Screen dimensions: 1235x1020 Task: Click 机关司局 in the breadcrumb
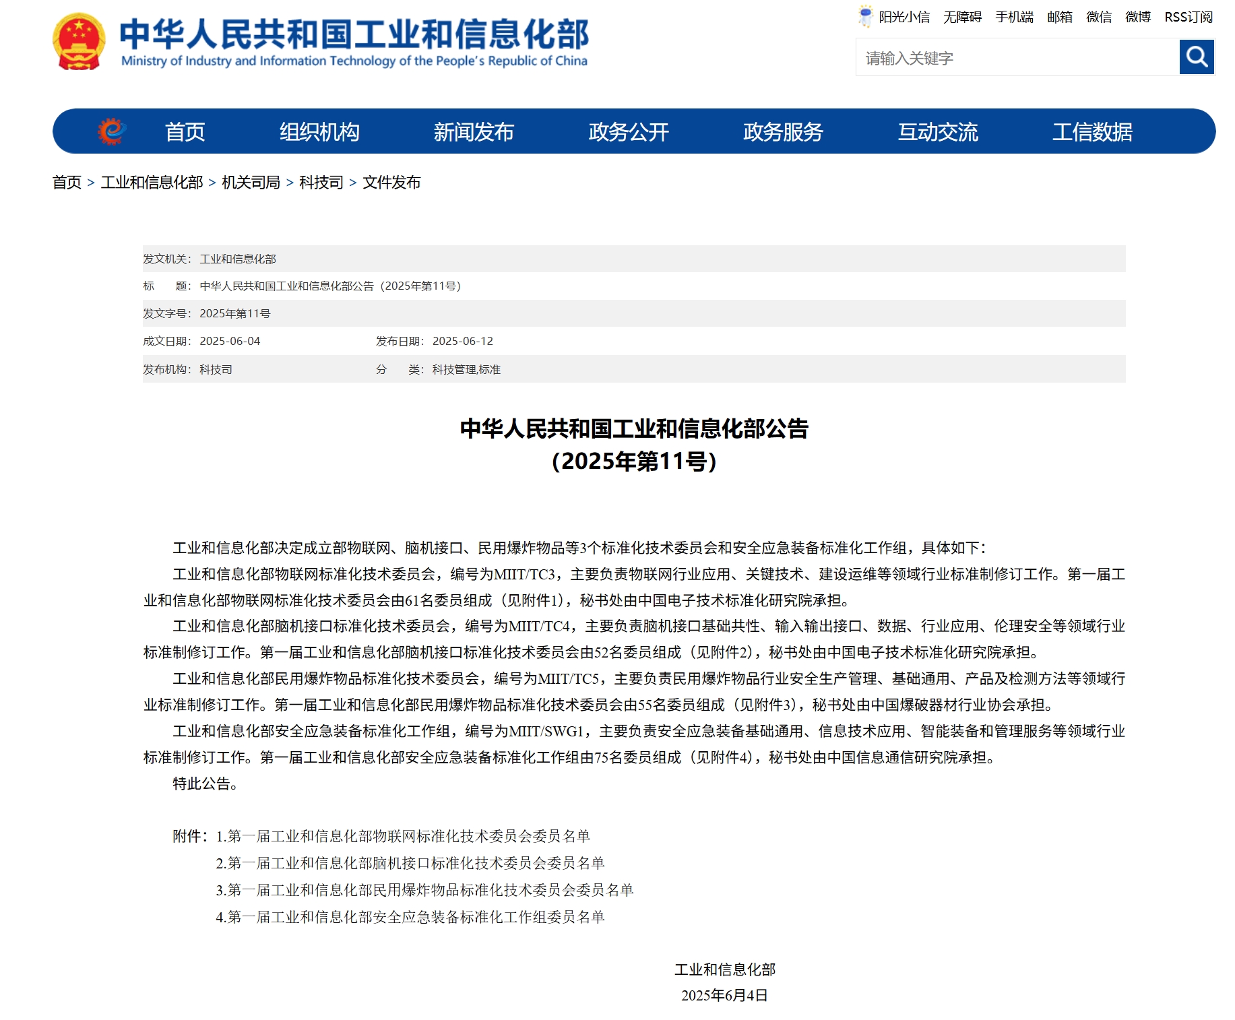pos(251,183)
